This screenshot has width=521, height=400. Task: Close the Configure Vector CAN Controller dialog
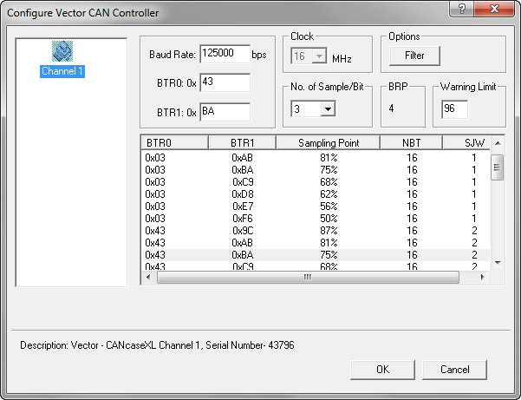(494, 9)
